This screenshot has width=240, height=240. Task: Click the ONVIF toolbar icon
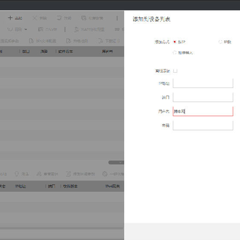coord(41,29)
